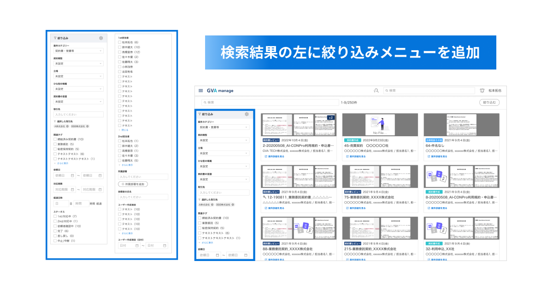Viewport: 553px width, 290px height.
Task: Expand さらに表示 under 2nd担当者 list
Action: click(125, 165)
